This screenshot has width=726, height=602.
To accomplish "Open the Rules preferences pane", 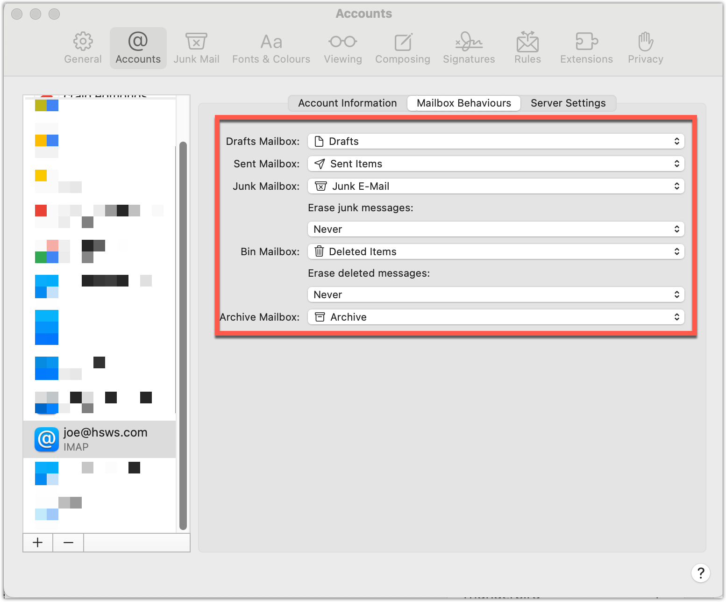I will point(527,48).
